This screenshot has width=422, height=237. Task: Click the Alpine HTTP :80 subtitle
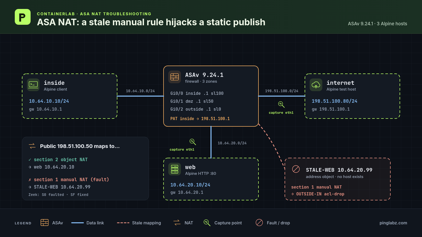tap(200, 174)
